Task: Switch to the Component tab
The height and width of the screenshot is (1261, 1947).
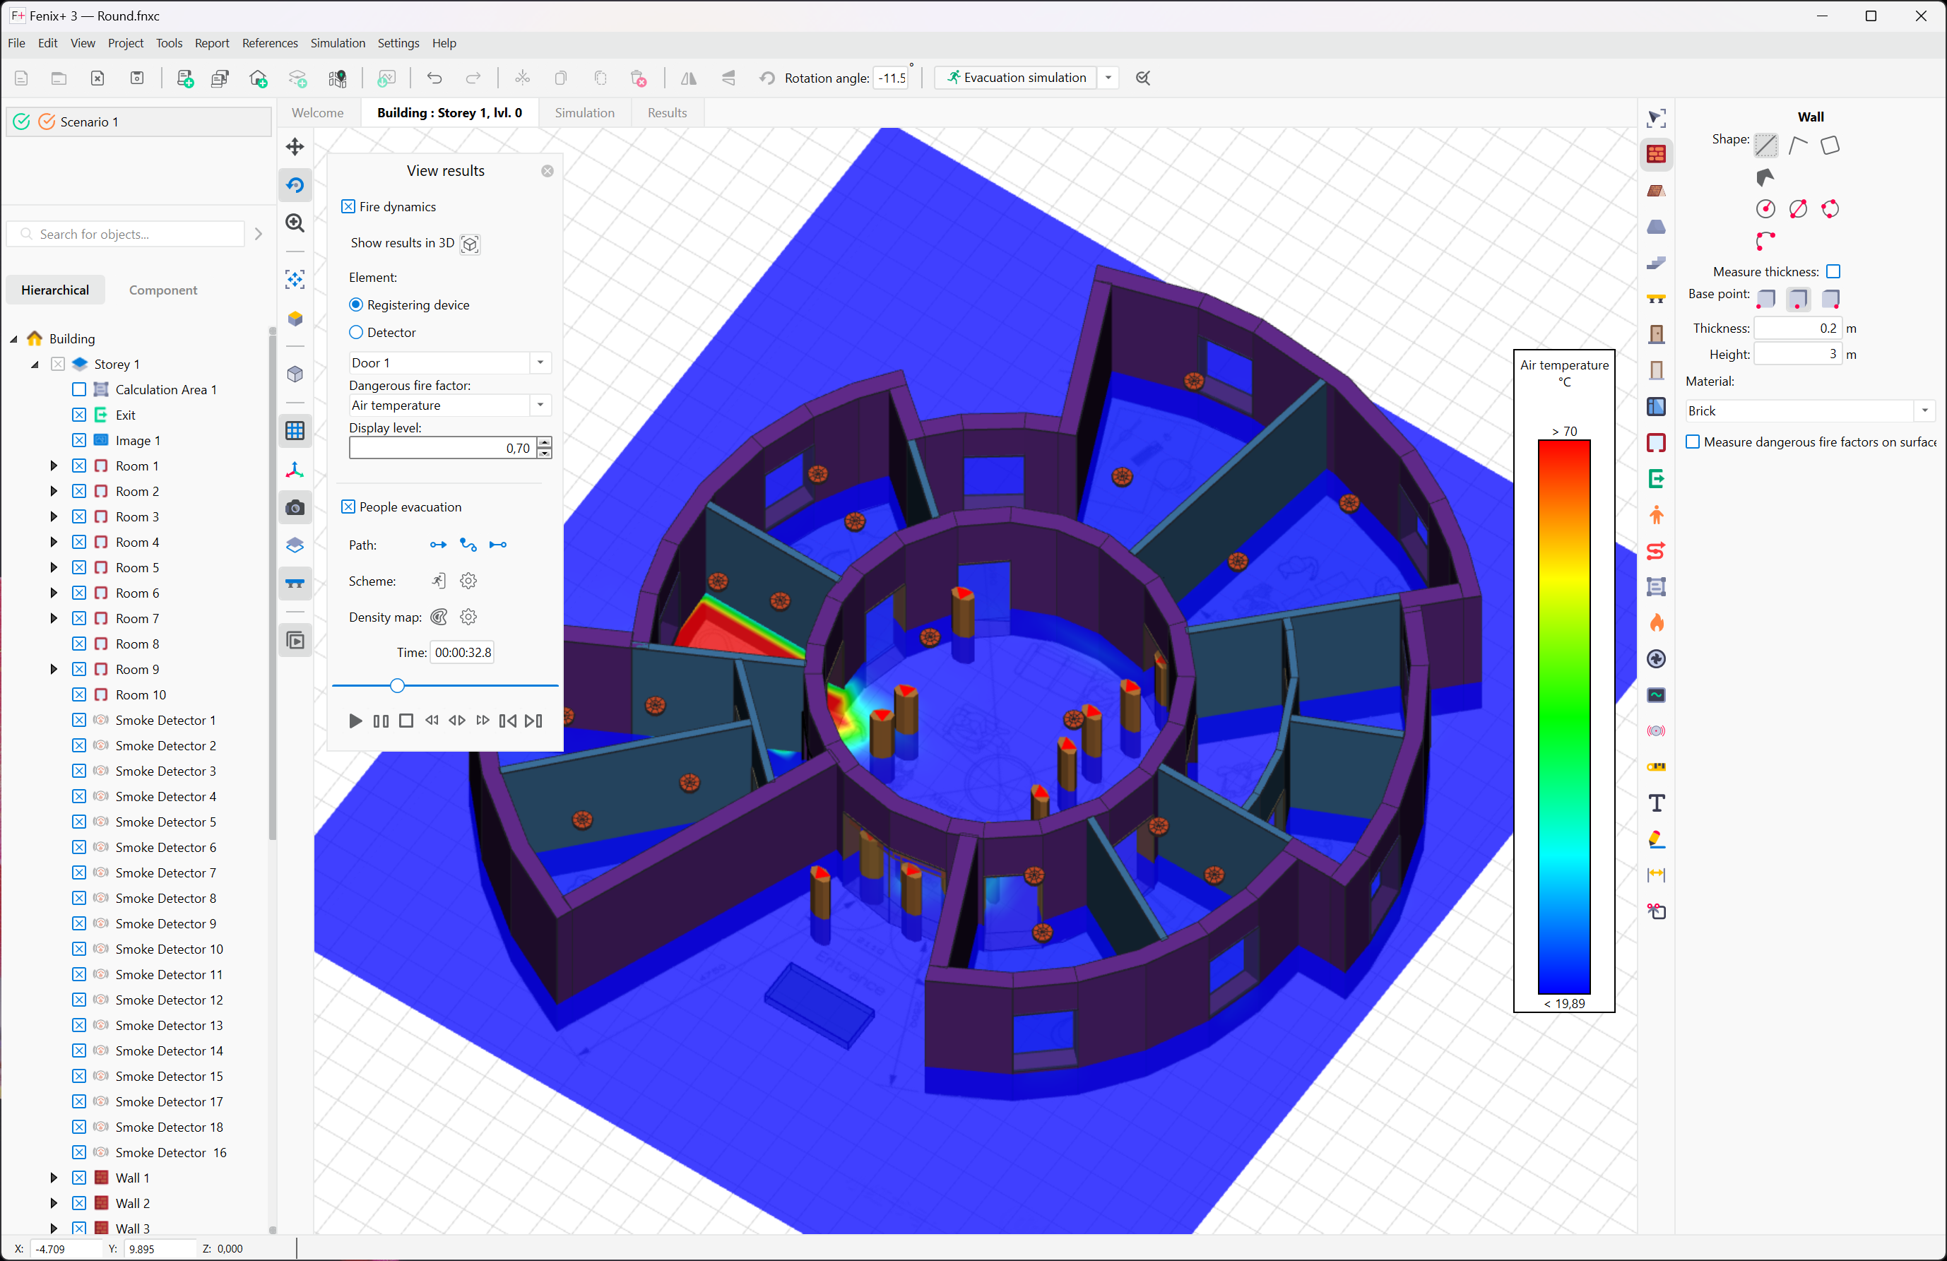Action: pyautogui.click(x=162, y=290)
